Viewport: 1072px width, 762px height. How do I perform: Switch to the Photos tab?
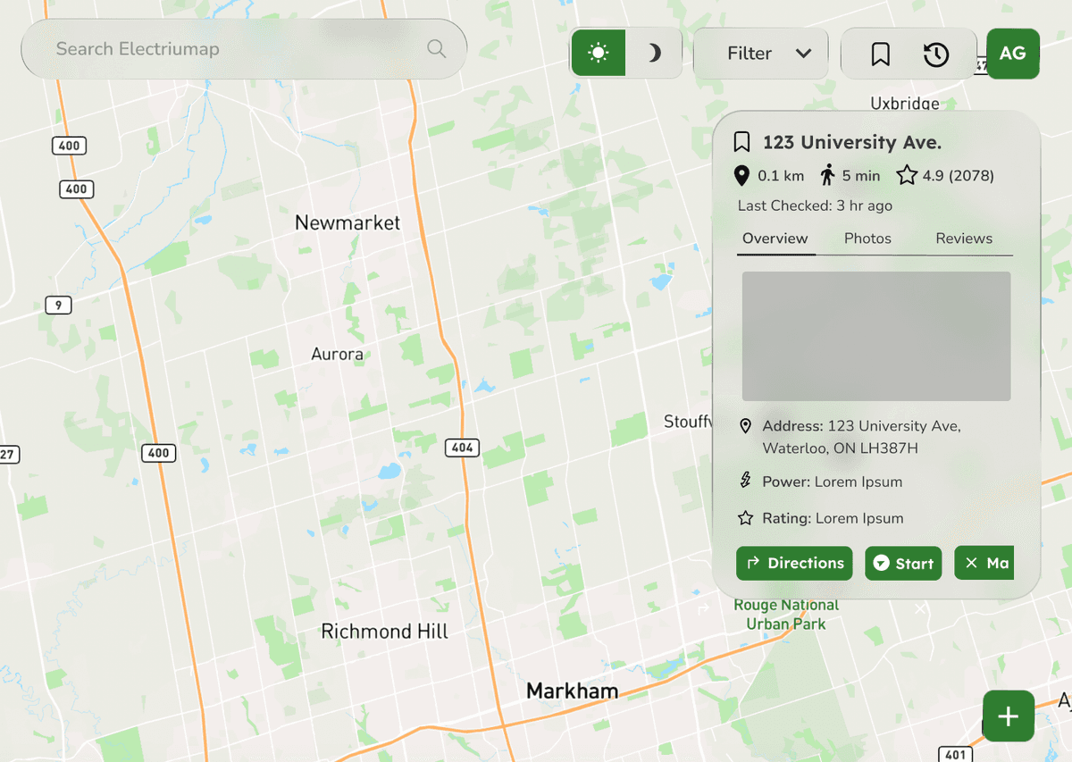coord(867,239)
